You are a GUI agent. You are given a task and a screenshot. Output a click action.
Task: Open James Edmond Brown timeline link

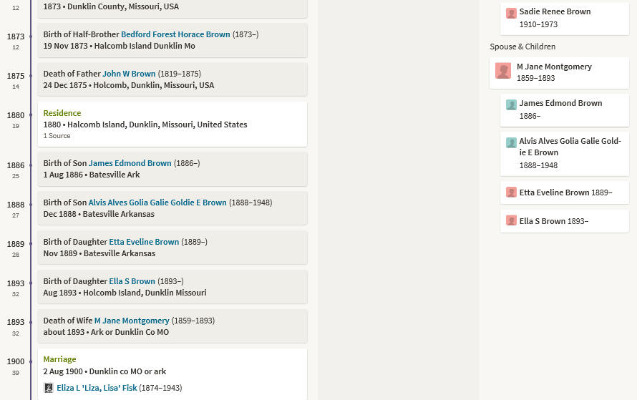click(130, 163)
